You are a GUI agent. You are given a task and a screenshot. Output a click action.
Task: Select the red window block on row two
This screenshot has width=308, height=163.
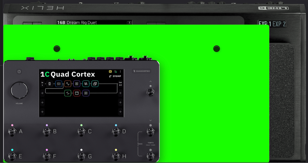click(x=77, y=93)
